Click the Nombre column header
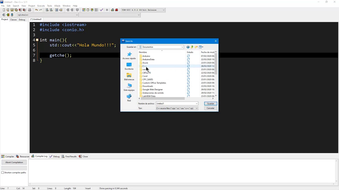Screen dimensions: 339x190 (162, 52)
